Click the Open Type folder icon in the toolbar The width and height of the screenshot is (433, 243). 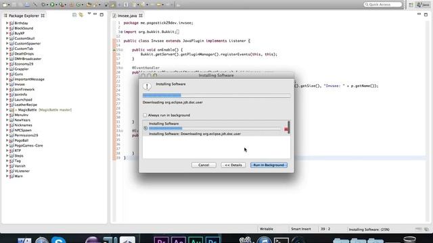[x=89, y=5]
